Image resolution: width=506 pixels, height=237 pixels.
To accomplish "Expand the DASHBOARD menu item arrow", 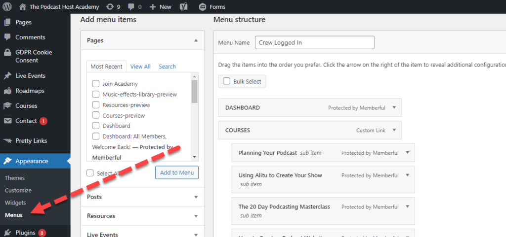I will click(x=394, y=107).
